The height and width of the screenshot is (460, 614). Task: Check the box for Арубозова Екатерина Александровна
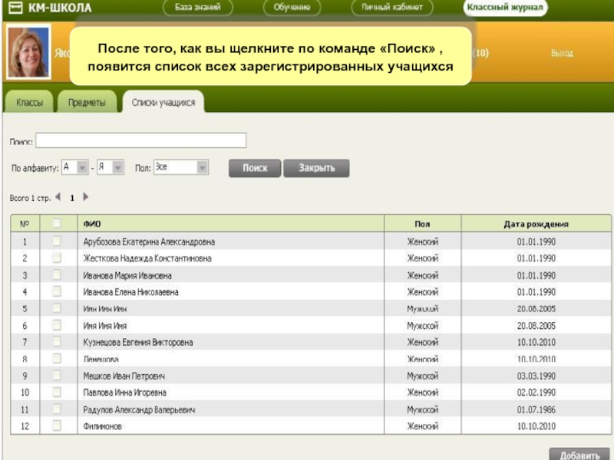click(56, 242)
